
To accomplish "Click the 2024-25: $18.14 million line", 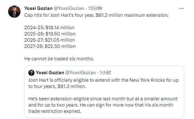I will (49, 28).
